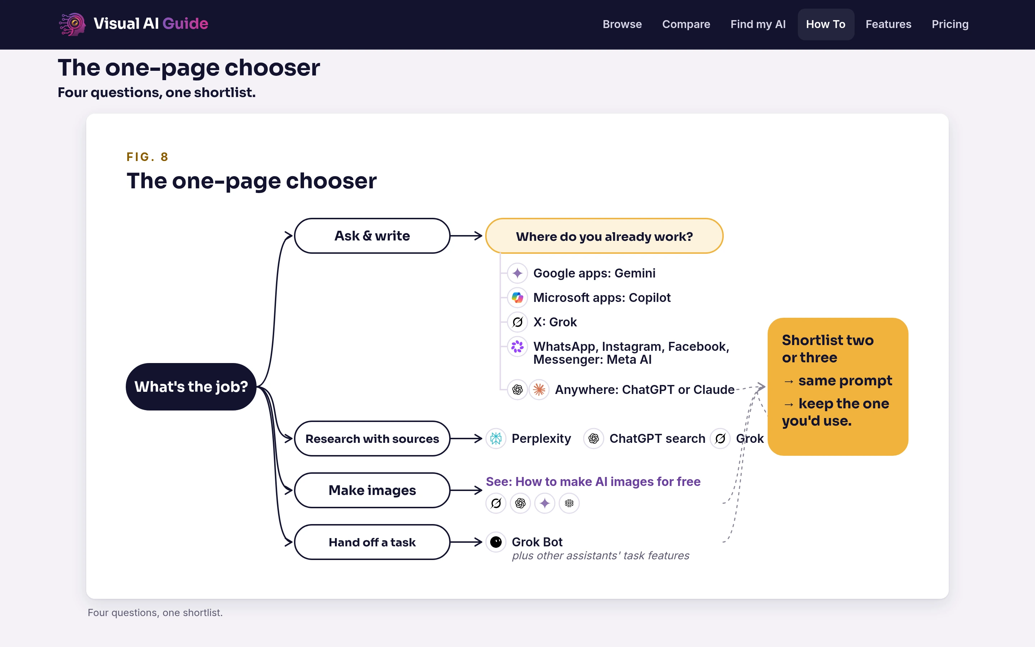1035x647 pixels.
Task: Click the 'ChatGPT search' label
Action: tap(657, 438)
